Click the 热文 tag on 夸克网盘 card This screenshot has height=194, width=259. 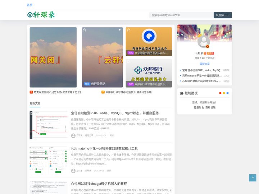(x=131, y=53)
